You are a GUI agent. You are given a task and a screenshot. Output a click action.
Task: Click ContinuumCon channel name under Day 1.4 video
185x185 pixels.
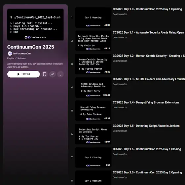pyautogui.click(x=120, y=108)
